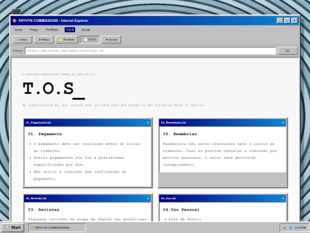
Task: Click the TERMS_OF_SERVICE.txt file path text
Action: pos(59,74)
